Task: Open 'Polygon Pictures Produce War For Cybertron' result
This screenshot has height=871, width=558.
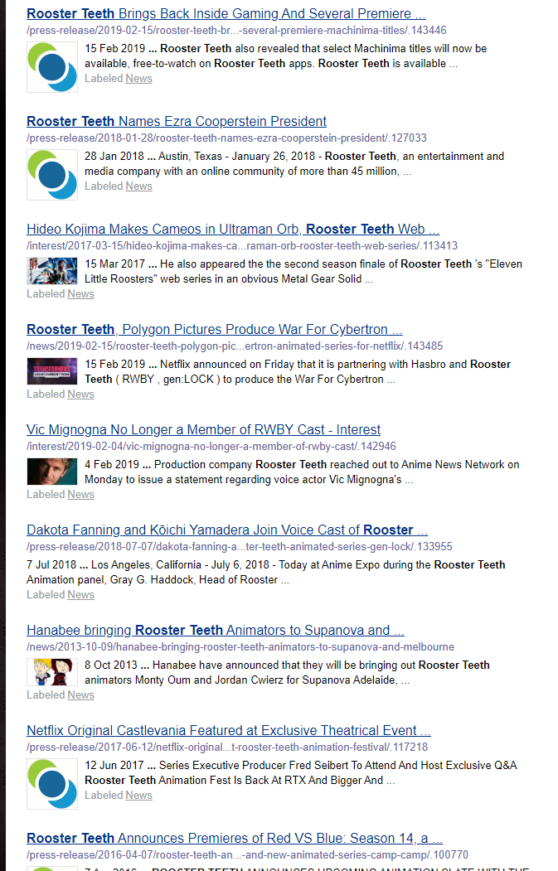Action: [215, 329]
